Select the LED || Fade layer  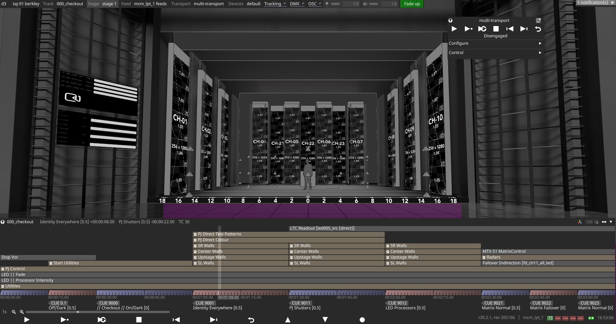click(x=307, y=275)
